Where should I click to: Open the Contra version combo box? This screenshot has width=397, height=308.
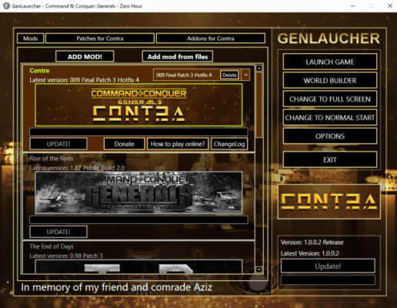202,75
